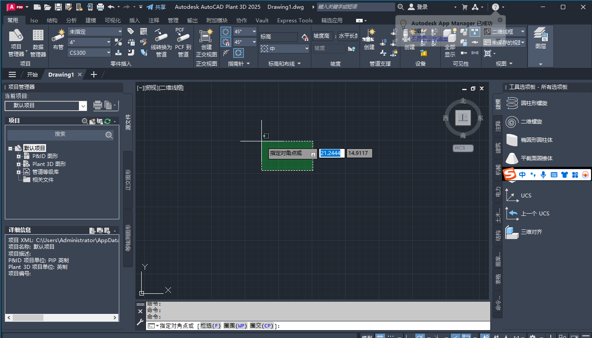Click the 登录 sign in button

418,7
